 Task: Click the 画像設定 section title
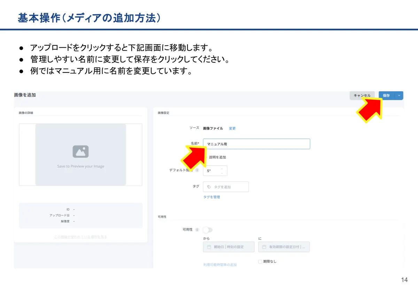[163, 113]
